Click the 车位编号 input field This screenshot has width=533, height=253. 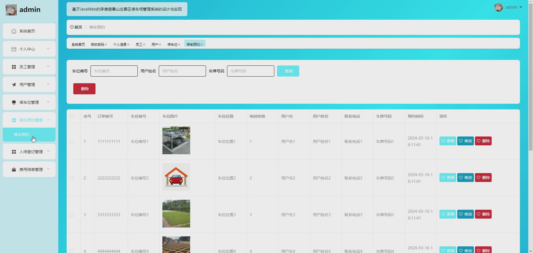(x=114, y=71)
